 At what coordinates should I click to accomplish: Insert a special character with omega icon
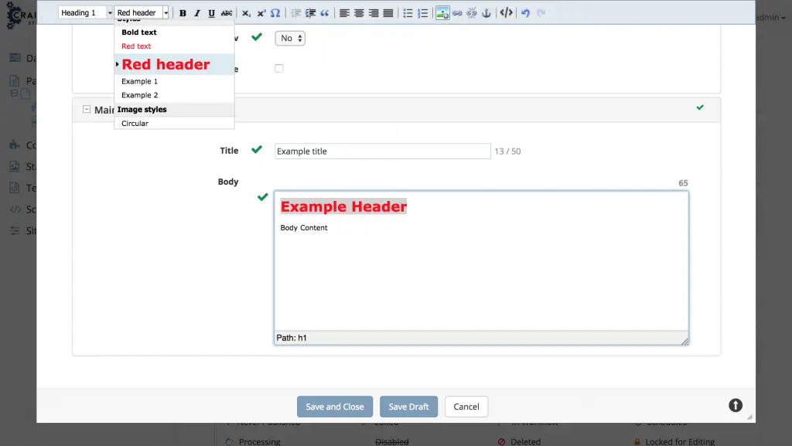(x=275, y=13)
